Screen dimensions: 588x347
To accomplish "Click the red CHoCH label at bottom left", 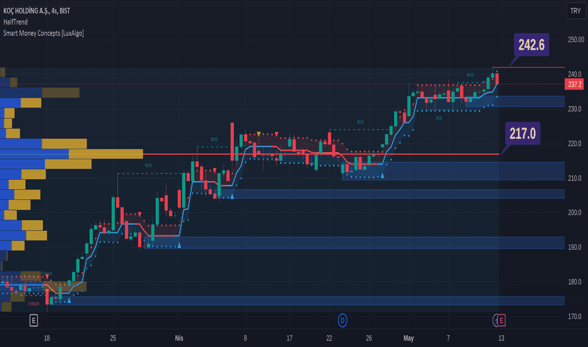I will pos(33,303).
